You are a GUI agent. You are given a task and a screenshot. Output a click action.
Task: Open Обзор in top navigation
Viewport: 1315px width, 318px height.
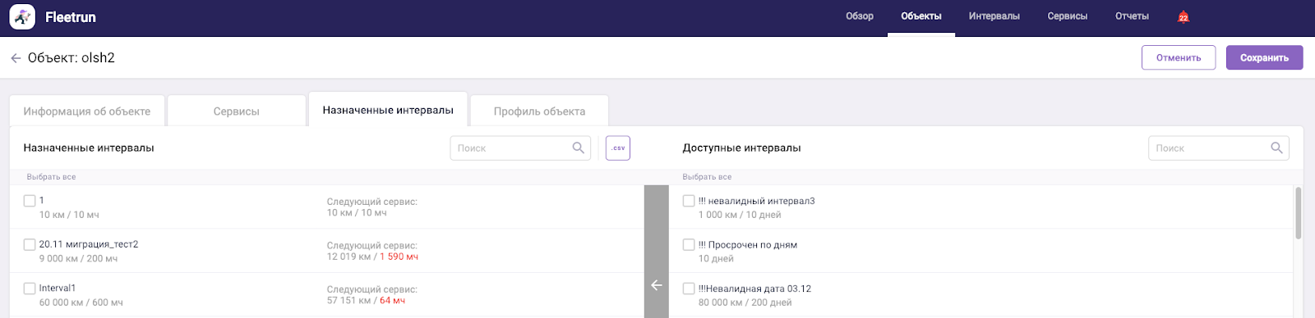tap(860, 16)
